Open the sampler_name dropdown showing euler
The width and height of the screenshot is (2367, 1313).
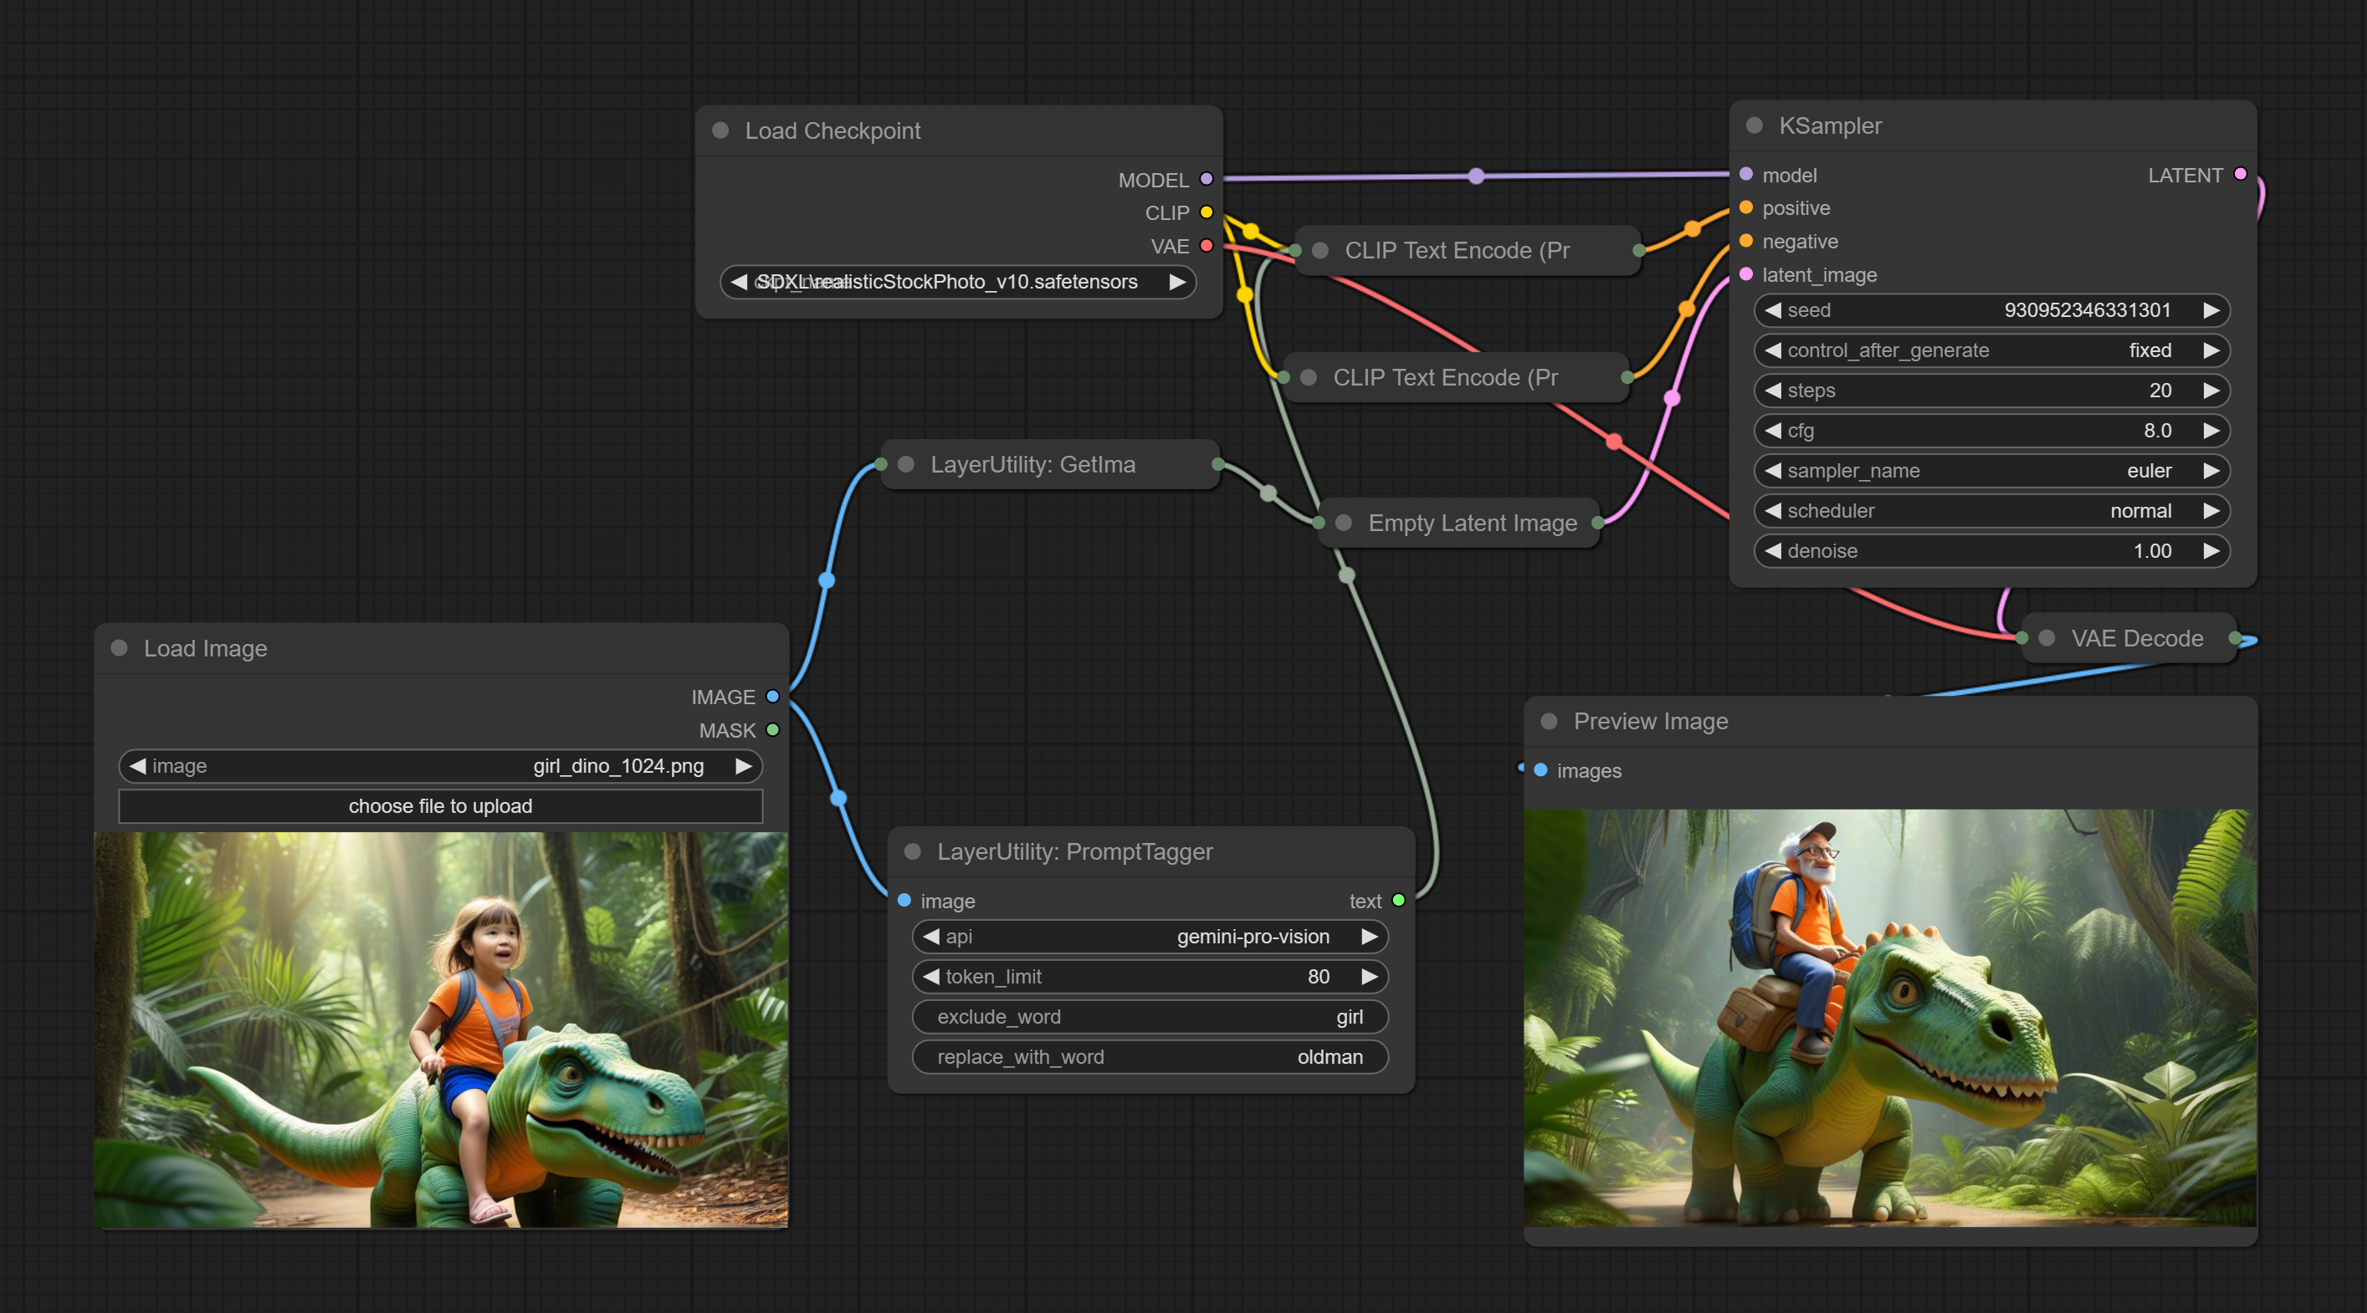point(1990,471)
